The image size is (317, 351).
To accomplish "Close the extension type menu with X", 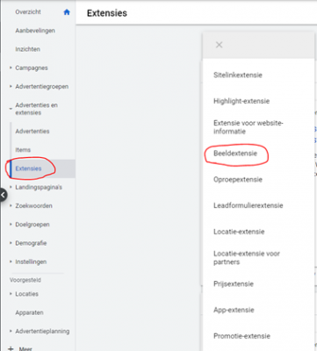I will coord(219,45).
